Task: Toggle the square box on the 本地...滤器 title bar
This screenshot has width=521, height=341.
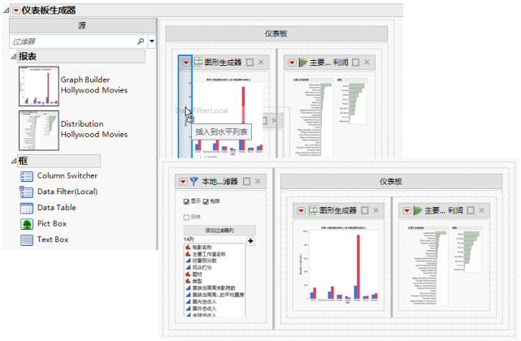Action: click(x=246, y=181)
